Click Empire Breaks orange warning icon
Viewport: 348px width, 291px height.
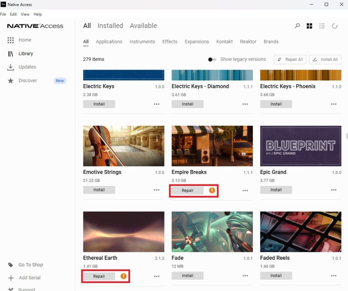point(212,191)
